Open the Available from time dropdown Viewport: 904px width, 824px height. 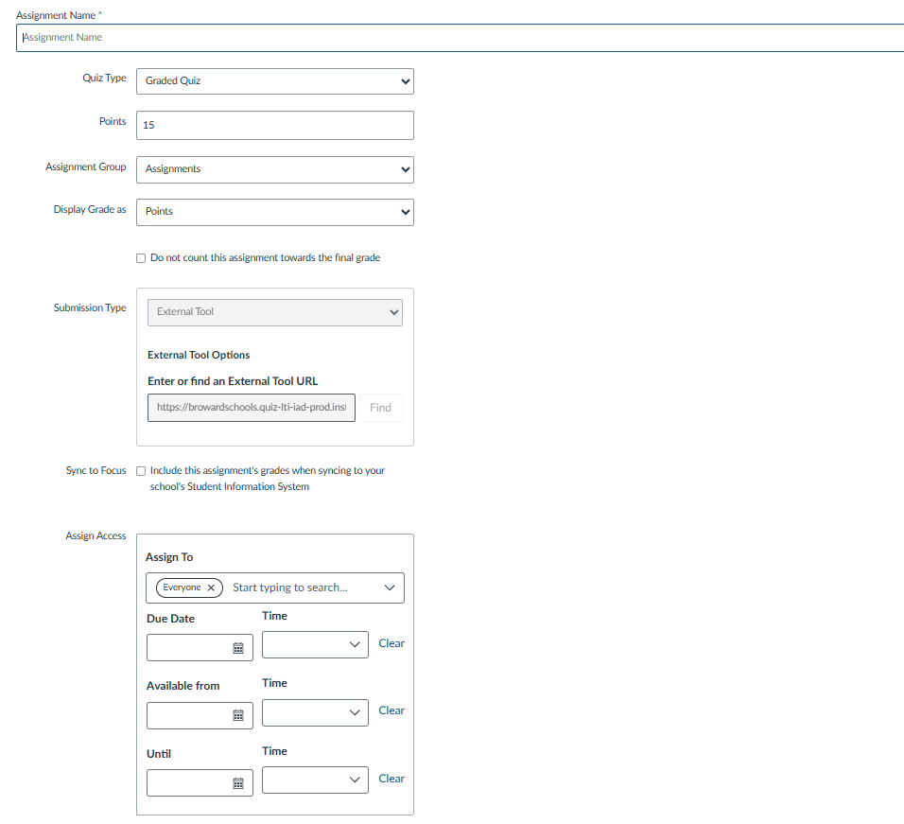[315, 712]
